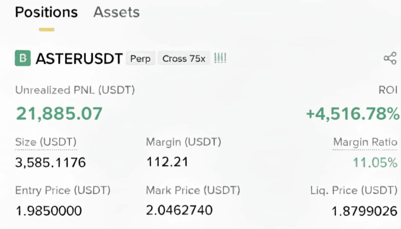Tap the ROI value +4,516.78%
Image resolution: width=401 pixels, height=229 pixels.
point(353,114)
